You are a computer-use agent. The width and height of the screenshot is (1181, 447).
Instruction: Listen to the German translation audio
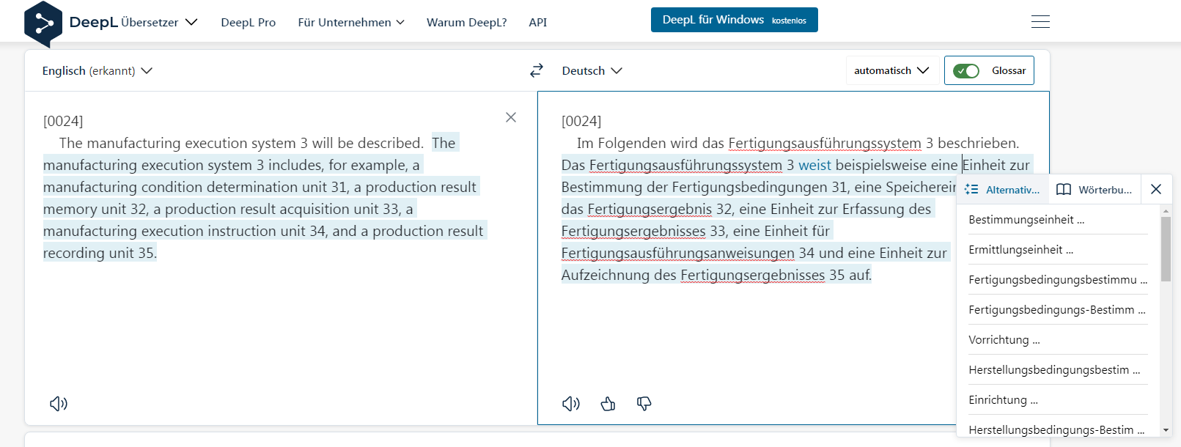571,404
